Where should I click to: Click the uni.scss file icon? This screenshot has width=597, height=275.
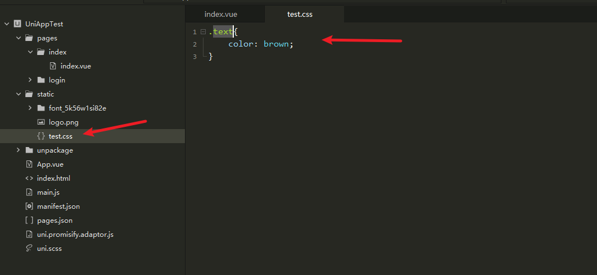(29, 249)
